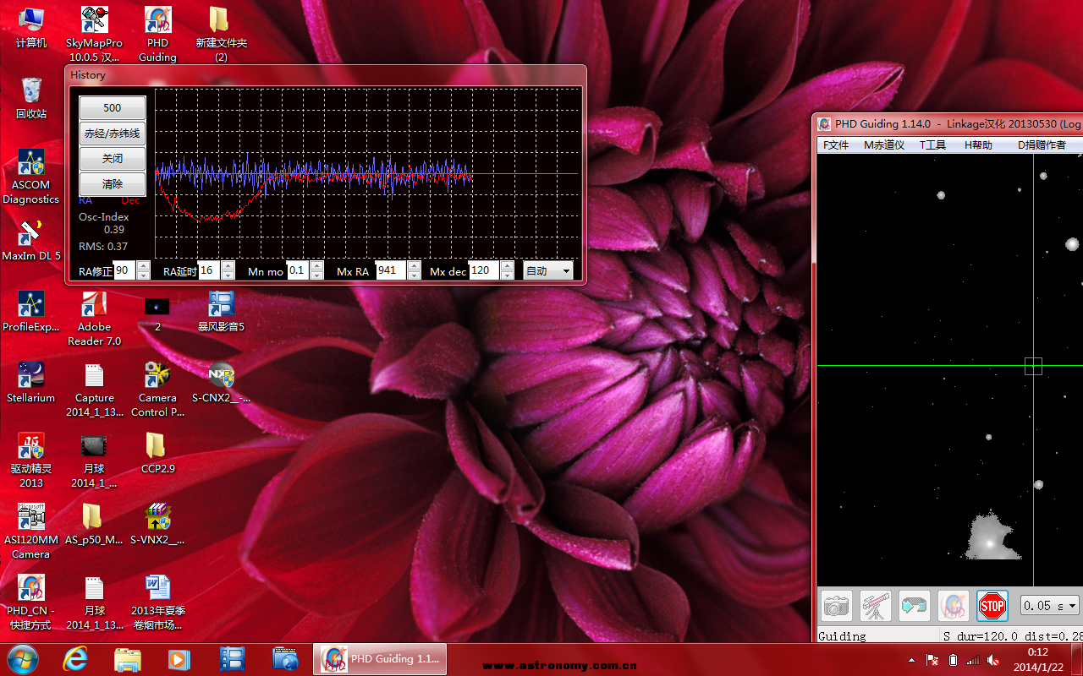Click the Adobe Reader 7.0 icon
The height and width of the screenshot is (676, 1083).
click(94, 319)
